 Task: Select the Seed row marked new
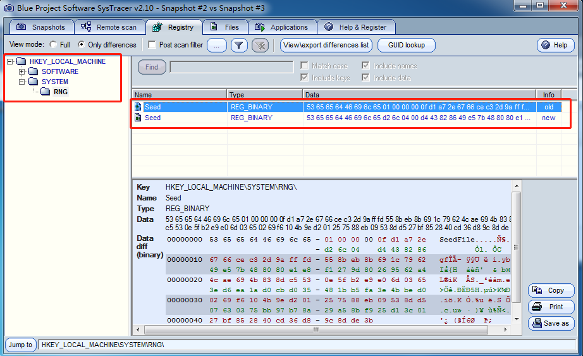tap(347, 118)
